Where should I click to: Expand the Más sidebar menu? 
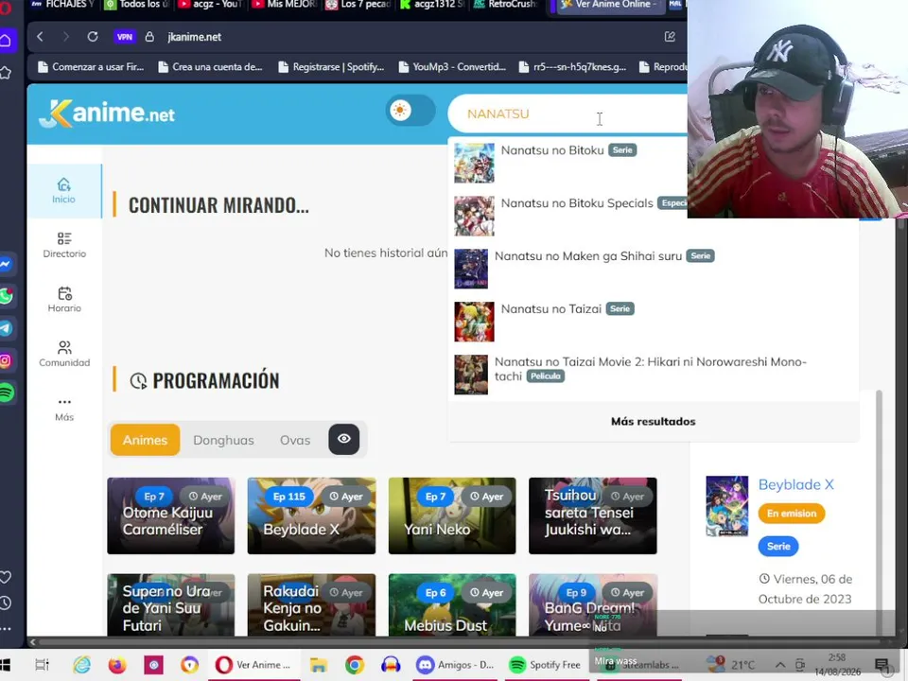point(64,409)
